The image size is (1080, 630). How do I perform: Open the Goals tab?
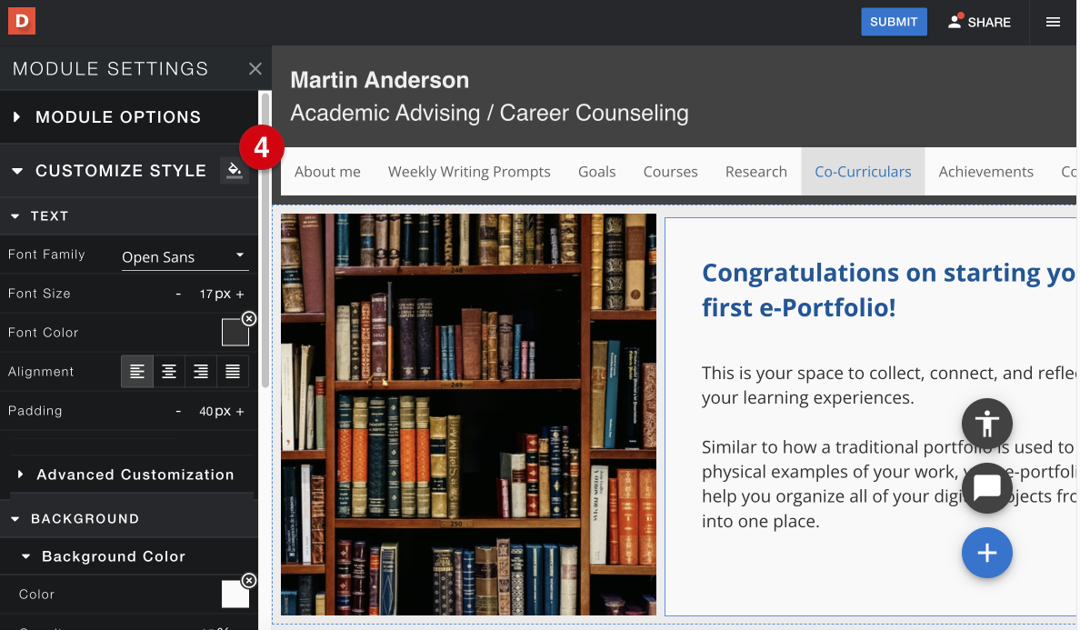[x=596, y=172]
